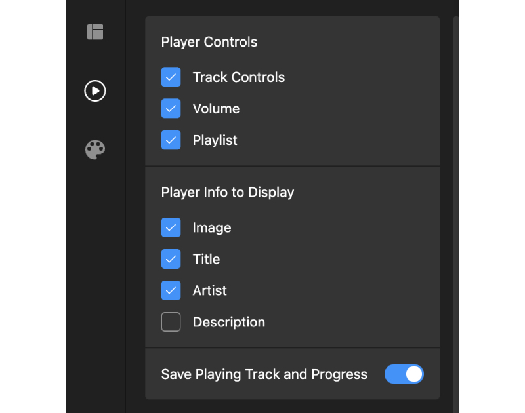The image size is (525, 413).
Task: Click the Save Playing Track and Progress label
Action: [264, 374]
